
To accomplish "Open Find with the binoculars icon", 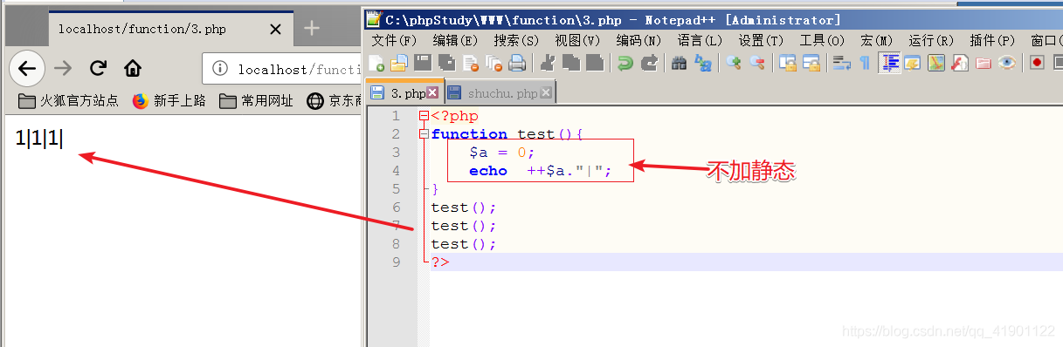I will [679, 63].
